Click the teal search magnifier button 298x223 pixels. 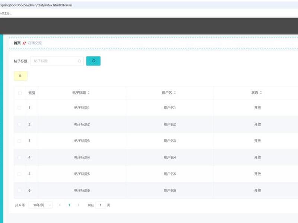pyautogui.click(x=93, y=61)
